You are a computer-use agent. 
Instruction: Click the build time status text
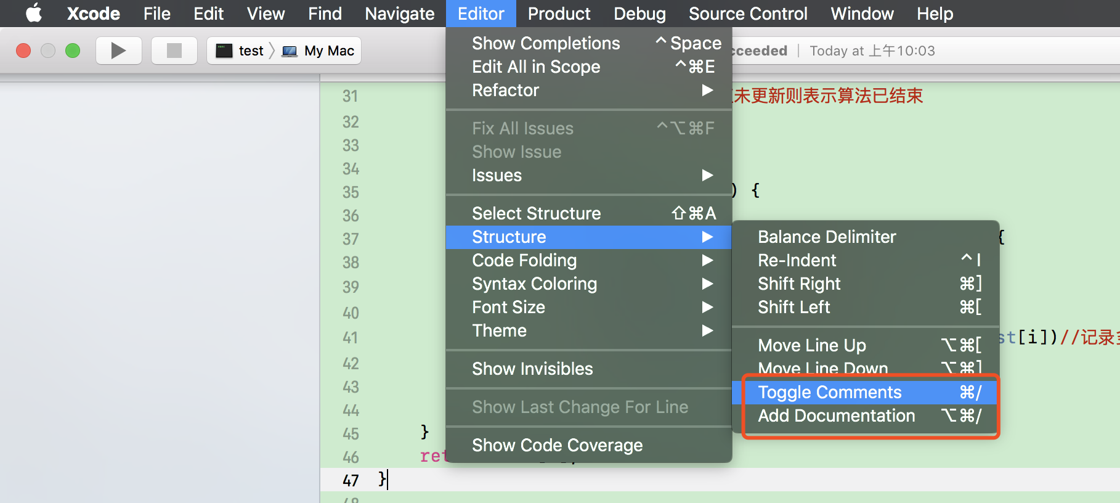pyautogui.click(x=872, y=51)
